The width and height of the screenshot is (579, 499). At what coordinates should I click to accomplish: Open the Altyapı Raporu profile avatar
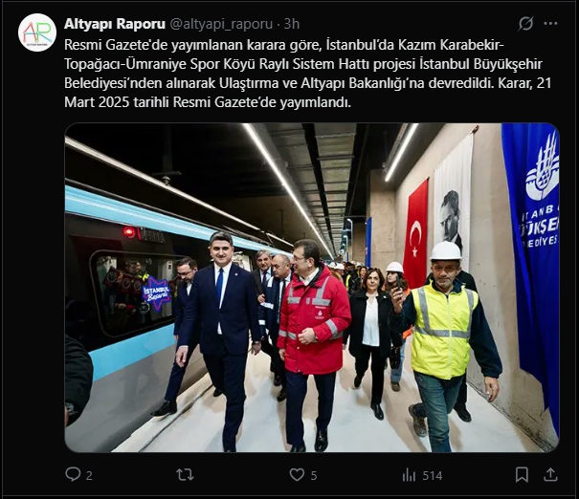[37, 33]
